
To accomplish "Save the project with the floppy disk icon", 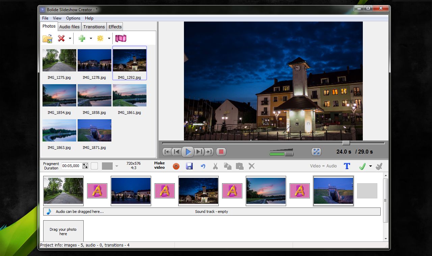I will 189,166.
